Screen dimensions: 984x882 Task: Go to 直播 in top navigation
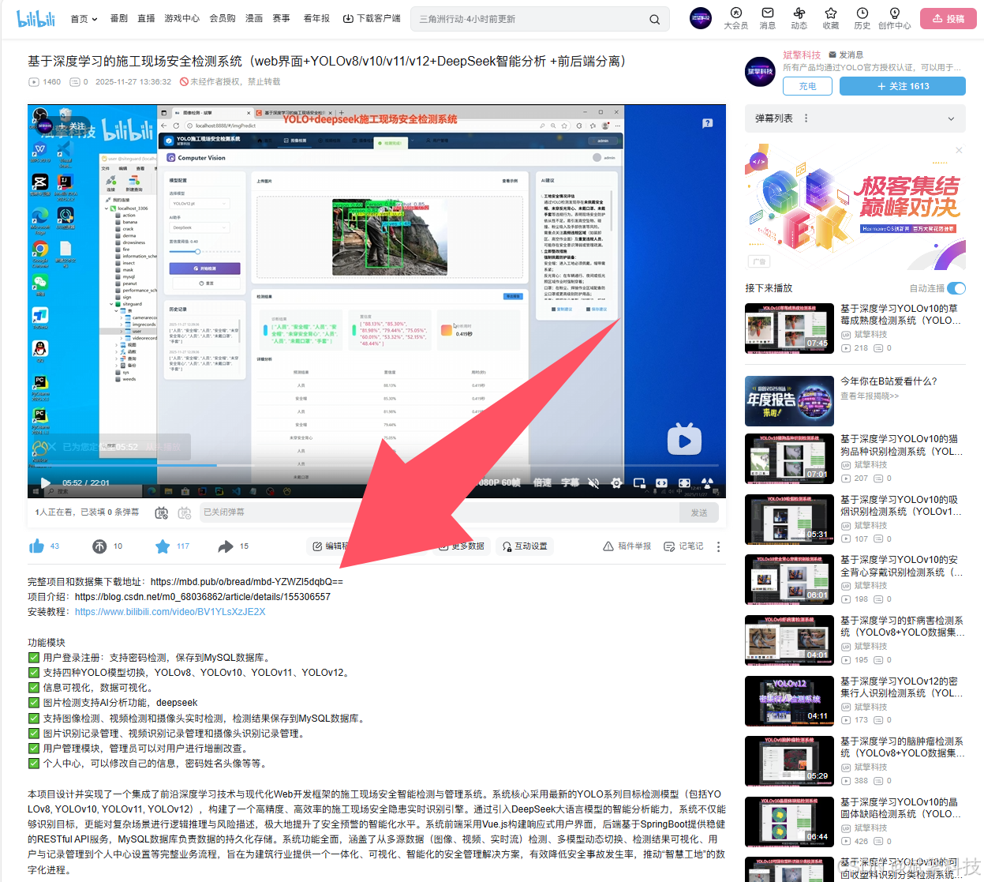point(146,18)
